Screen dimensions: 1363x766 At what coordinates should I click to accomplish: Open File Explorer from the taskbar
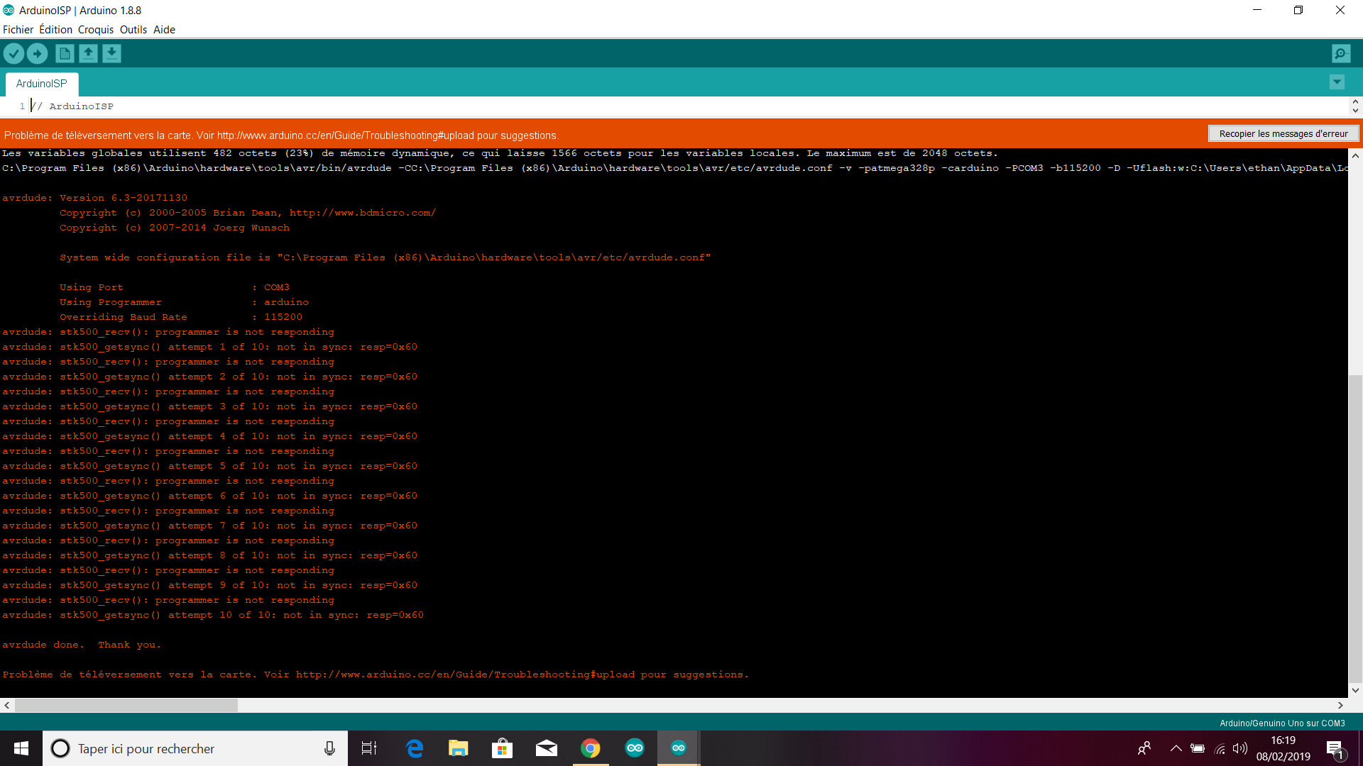click(458, 748)
